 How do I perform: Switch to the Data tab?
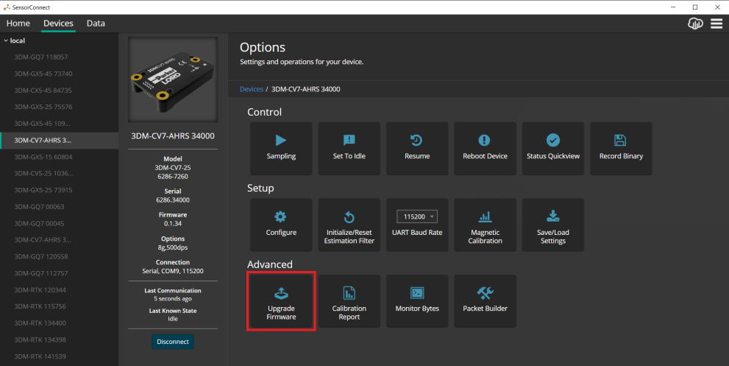96,24
